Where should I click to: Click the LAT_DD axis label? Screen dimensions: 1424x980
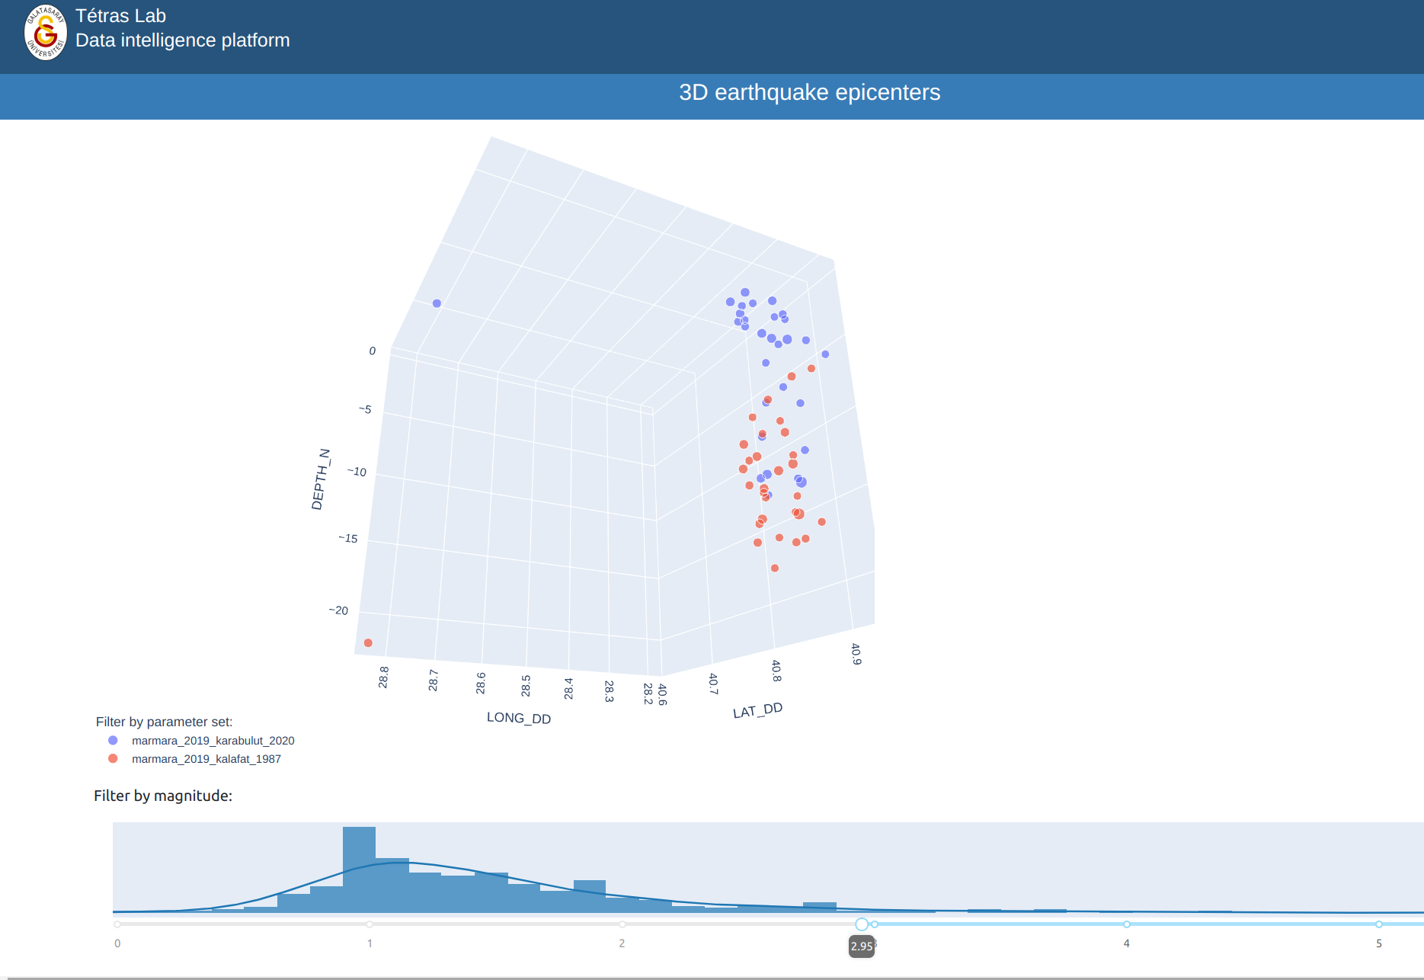[757, 710]
